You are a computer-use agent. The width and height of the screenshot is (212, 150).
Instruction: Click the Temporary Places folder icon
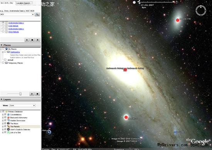click(6, 63)
